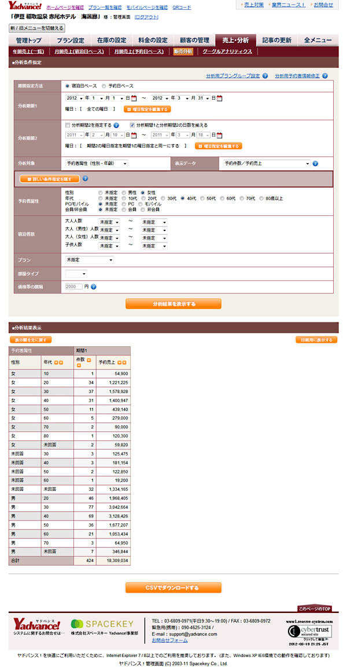
Task: Select 80歳以上 for 年代
Action: [261, 199]
